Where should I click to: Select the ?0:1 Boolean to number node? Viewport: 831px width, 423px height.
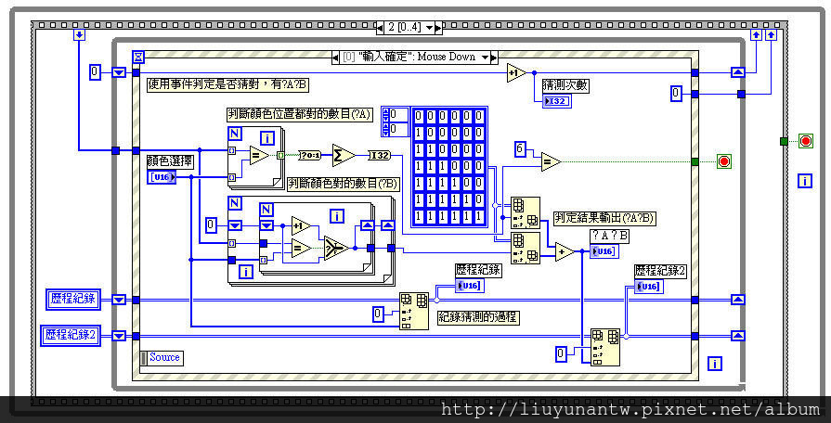[310, 155]
